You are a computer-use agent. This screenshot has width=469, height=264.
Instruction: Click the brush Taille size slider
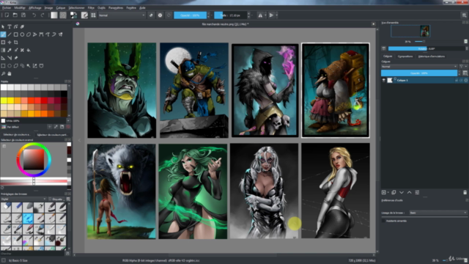(231, 15)
